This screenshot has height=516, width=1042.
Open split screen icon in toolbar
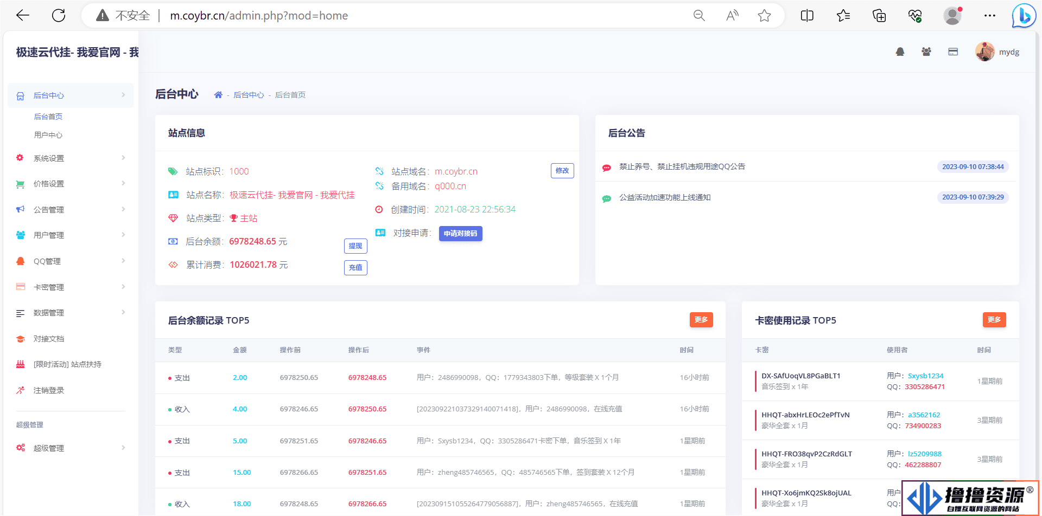(807, 16)
